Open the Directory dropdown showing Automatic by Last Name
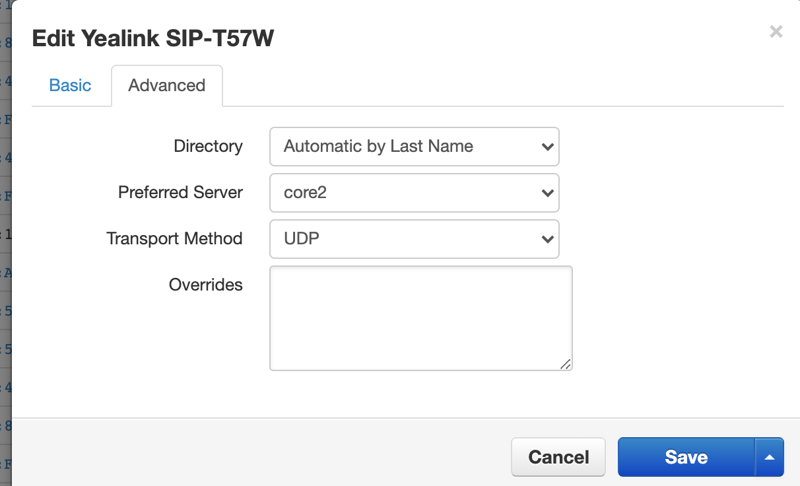The width and height of the screenshot is (800, 486). pyautogui.click(x=414, y=147)
